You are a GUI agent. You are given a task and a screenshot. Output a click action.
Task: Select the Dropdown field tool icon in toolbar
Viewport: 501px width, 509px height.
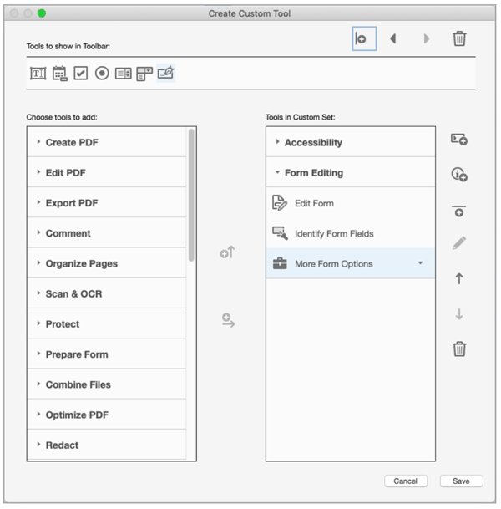pyautogui.click(x=144, y=74)
